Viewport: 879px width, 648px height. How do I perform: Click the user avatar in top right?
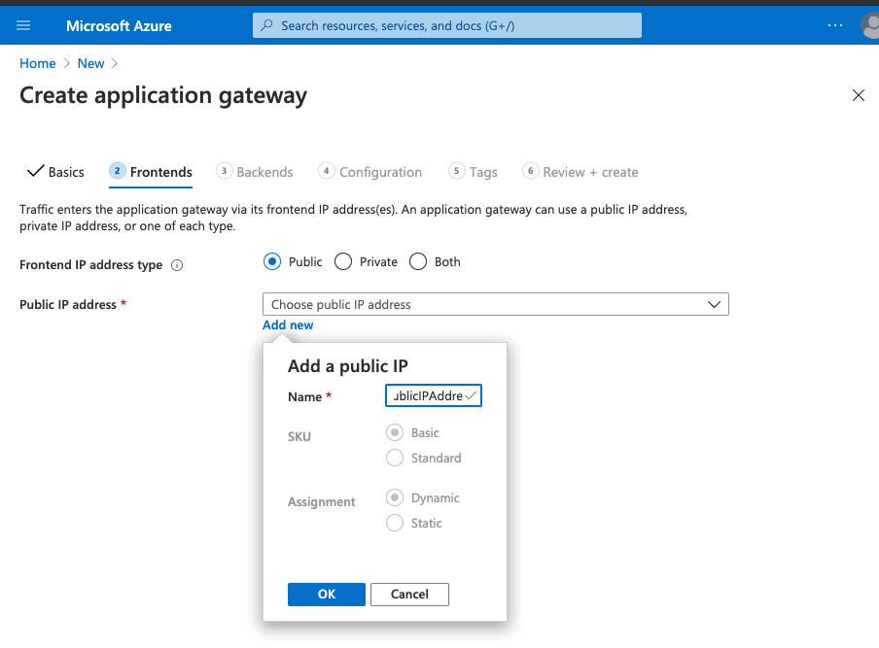pyautogui.click(x=868, y=25)
